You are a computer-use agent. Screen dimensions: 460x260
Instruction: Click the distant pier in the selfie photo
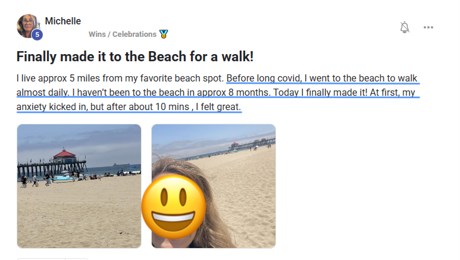(253, 143)
